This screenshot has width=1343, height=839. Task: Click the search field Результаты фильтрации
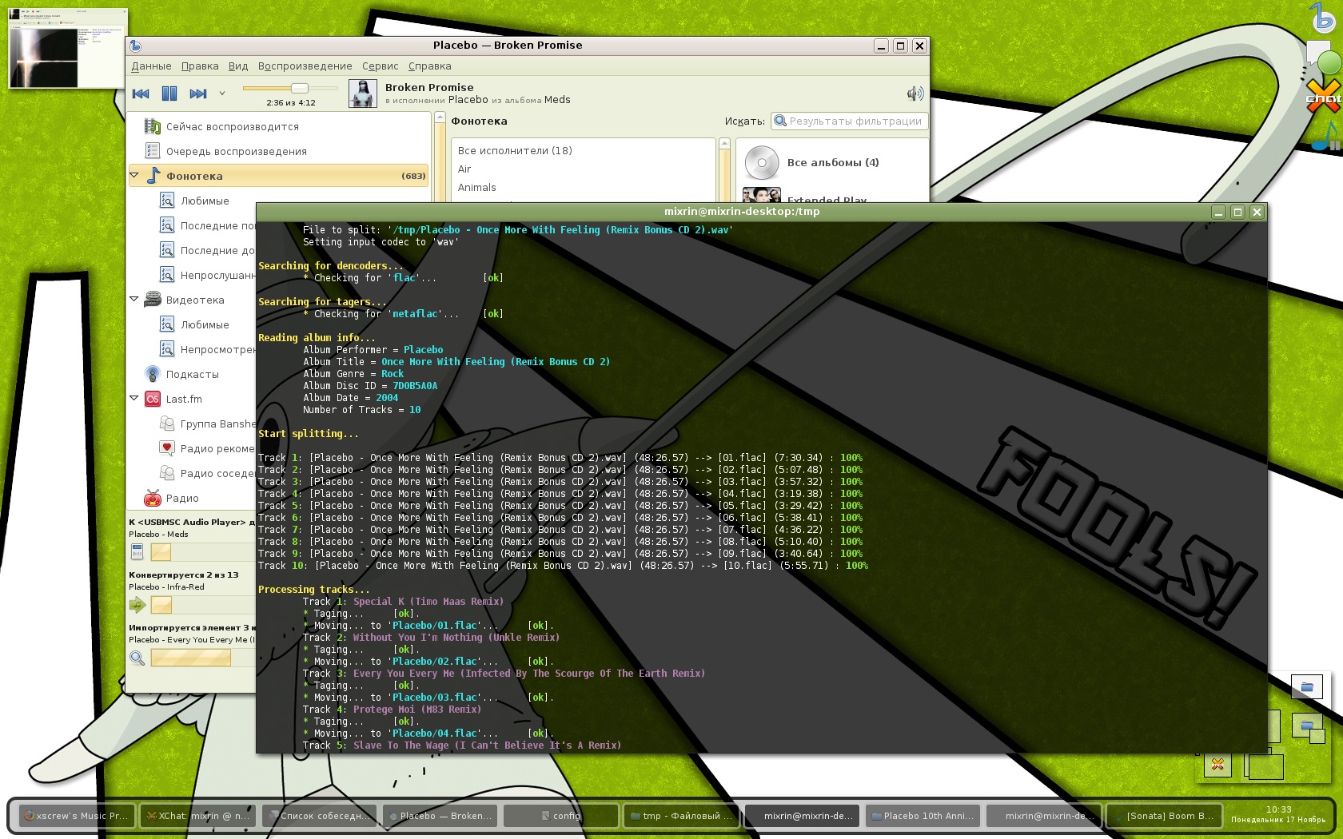pyautogui.click(x=849, y=121)
